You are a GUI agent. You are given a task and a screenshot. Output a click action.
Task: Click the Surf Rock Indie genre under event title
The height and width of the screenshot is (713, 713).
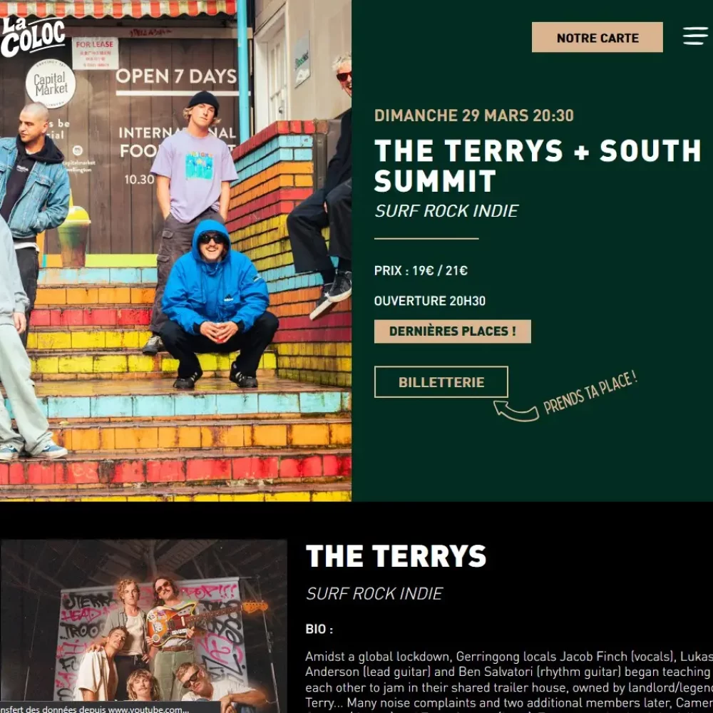tap(446, 211)
